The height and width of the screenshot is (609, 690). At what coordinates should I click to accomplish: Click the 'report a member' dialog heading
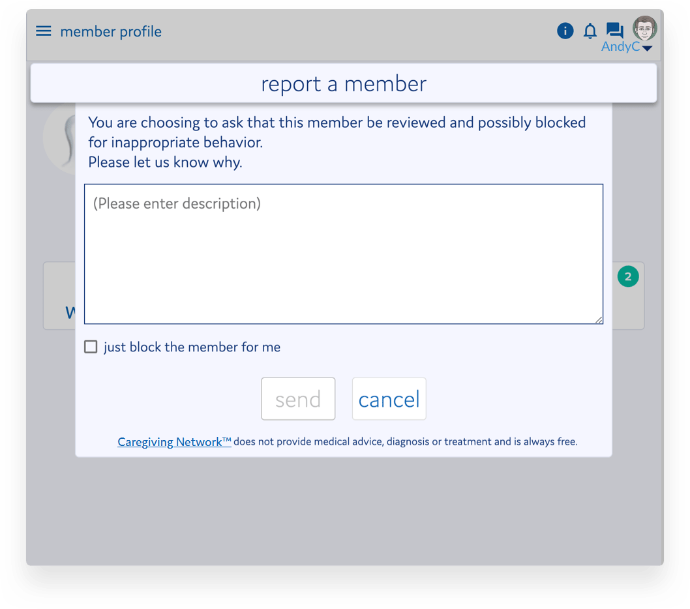[x=344, y=83]
